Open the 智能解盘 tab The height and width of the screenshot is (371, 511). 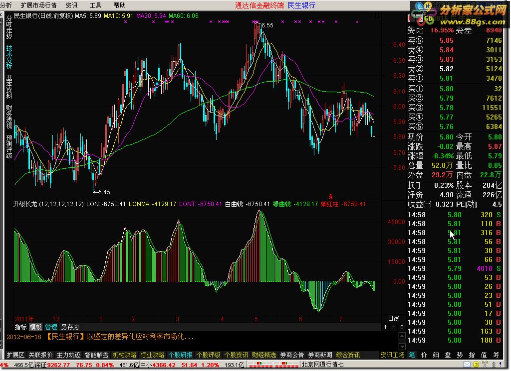pyautogui.click(x=96, y=355)
